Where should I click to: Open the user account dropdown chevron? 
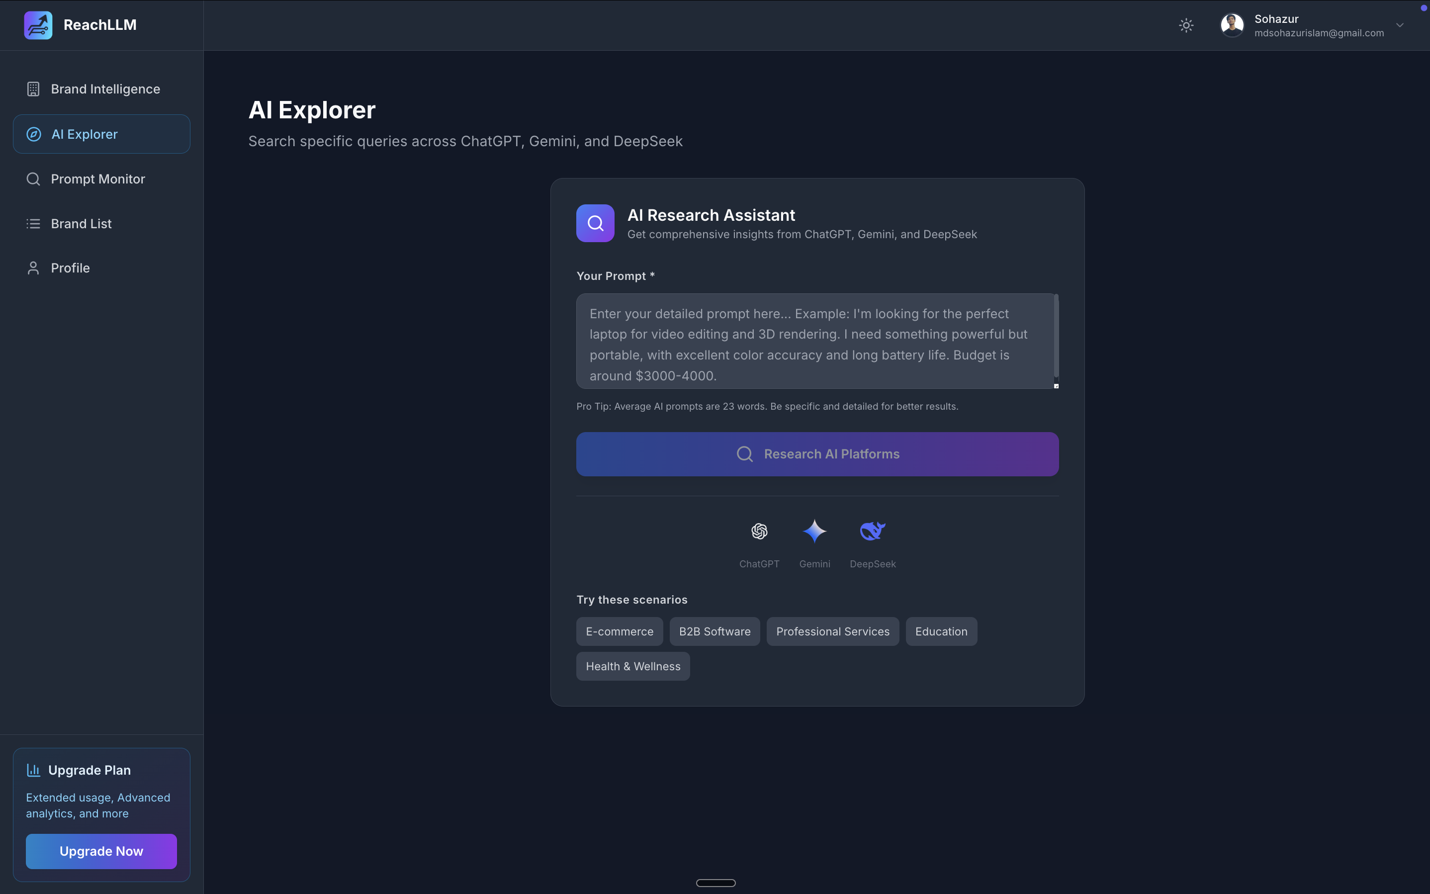pos(1399,25)
